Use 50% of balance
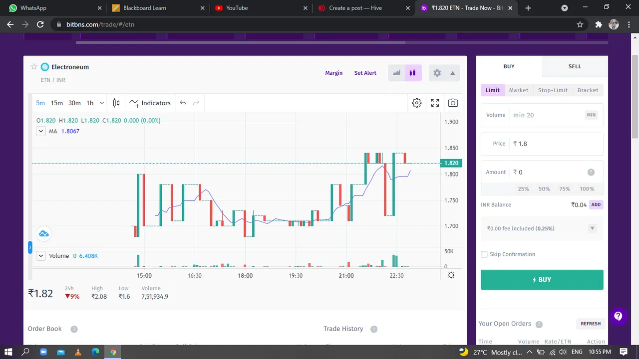The height and width of the screenshot is (359, 639). tap(544, 189)
